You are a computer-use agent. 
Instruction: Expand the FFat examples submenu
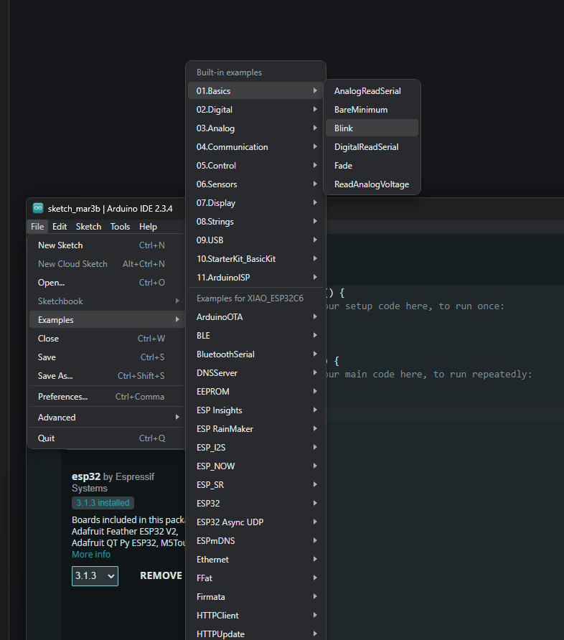255,578
